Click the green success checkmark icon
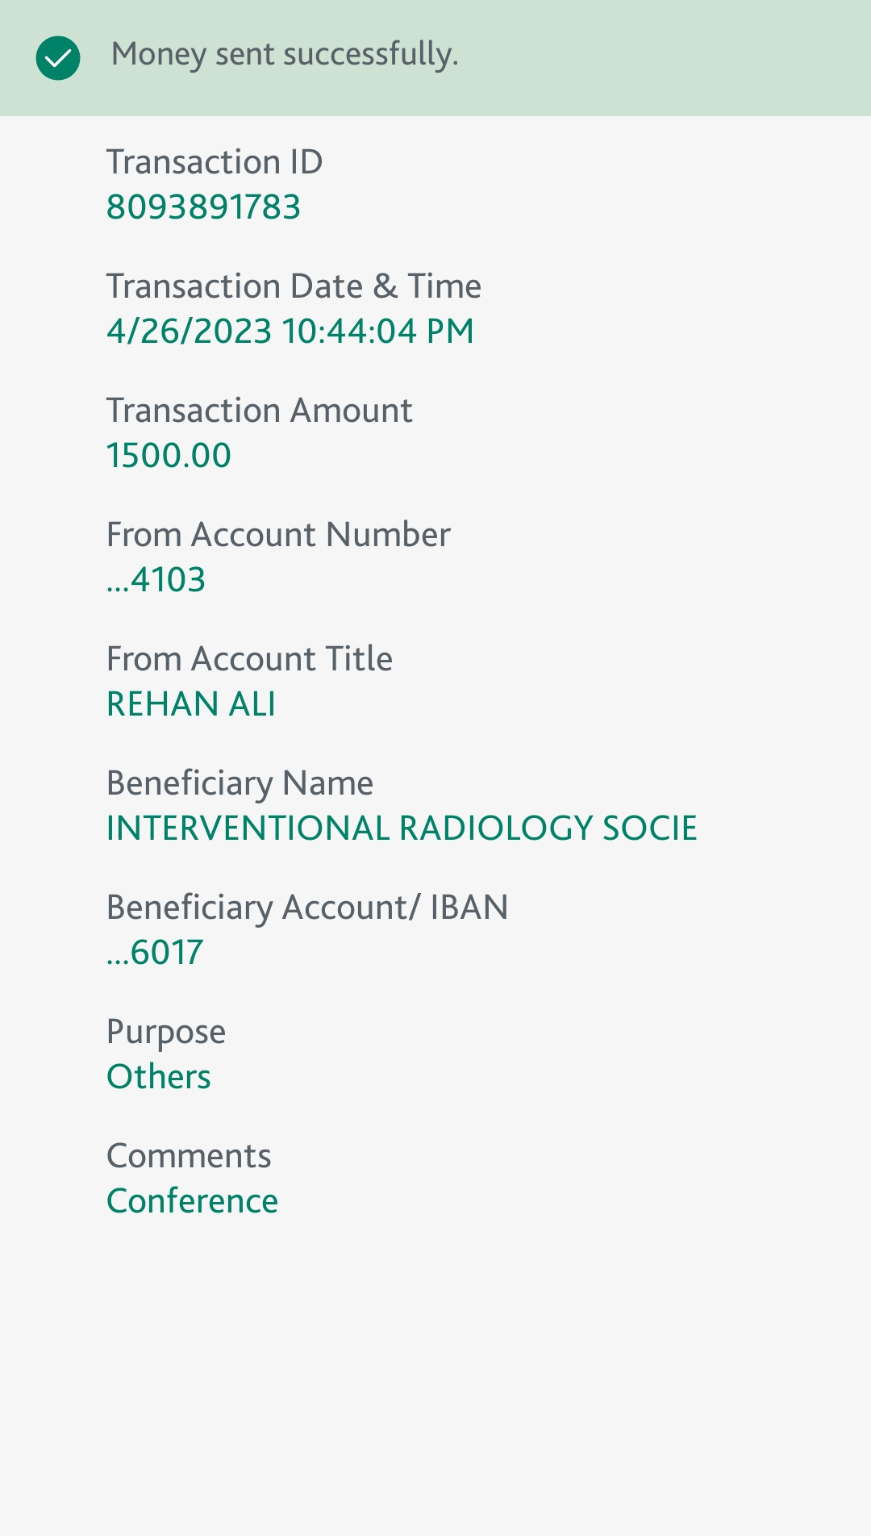The height and width of the screenshot is (1536, 871). [58, 58]
